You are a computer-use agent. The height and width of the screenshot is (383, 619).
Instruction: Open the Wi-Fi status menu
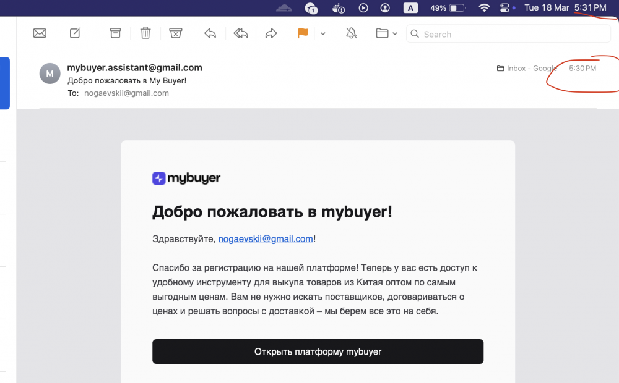484,8
